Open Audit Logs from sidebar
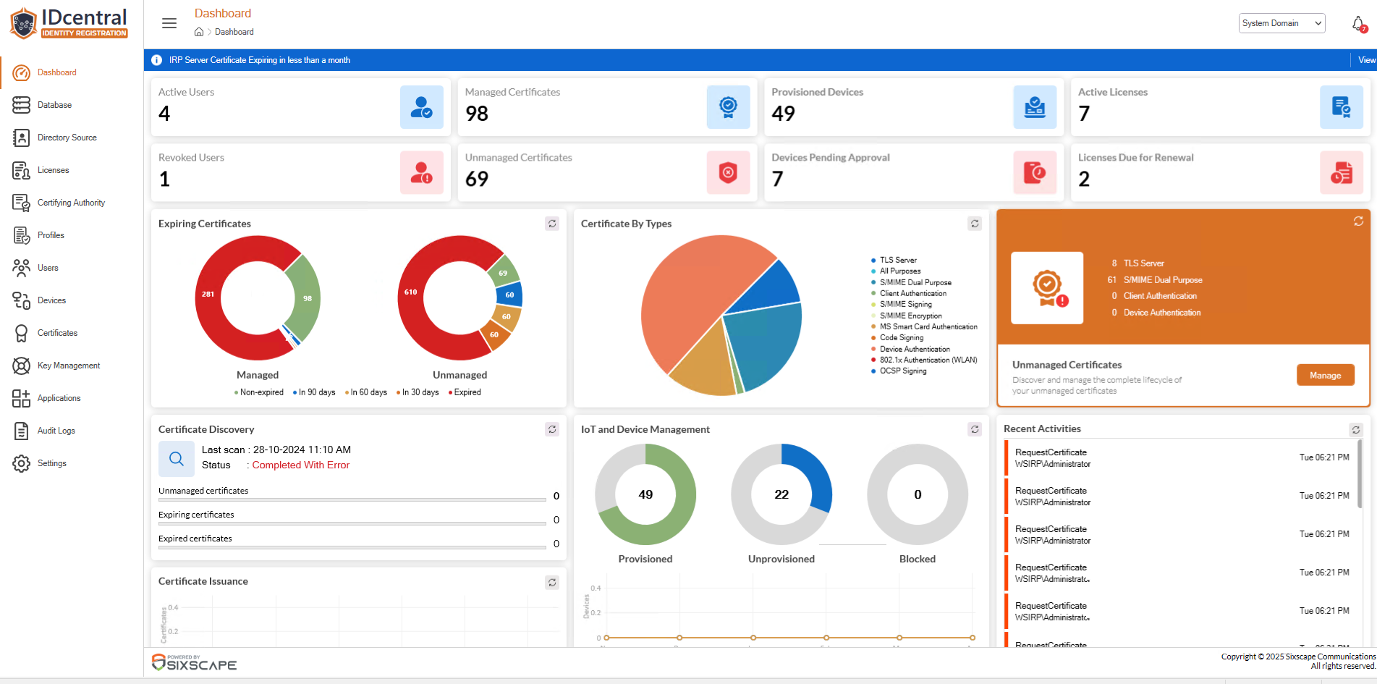Viewport: 1377px width, 684px height. [56, 431]
